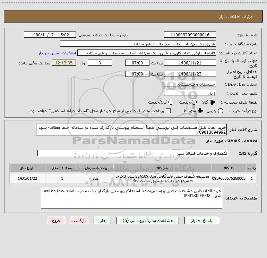This screenshot has width=267, height=258.
Task: Click the product name cell مجسمه شهری فایبرگلاس
Action: [162, 178]
